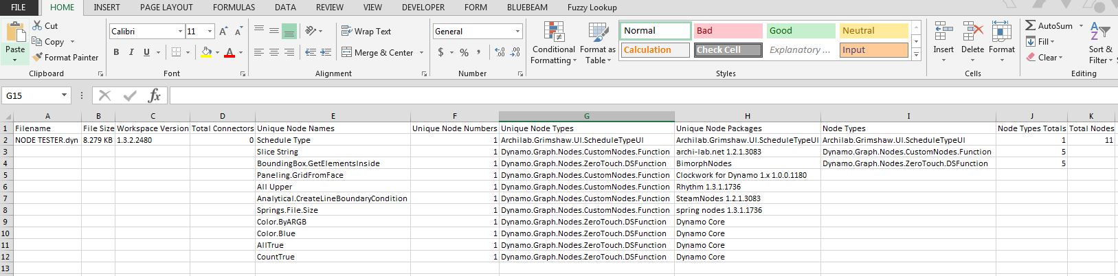The height and width of the screenshot is (276, 1118).
Task: Apply yellow fill color bucket
Action: (x=205, y=52)
